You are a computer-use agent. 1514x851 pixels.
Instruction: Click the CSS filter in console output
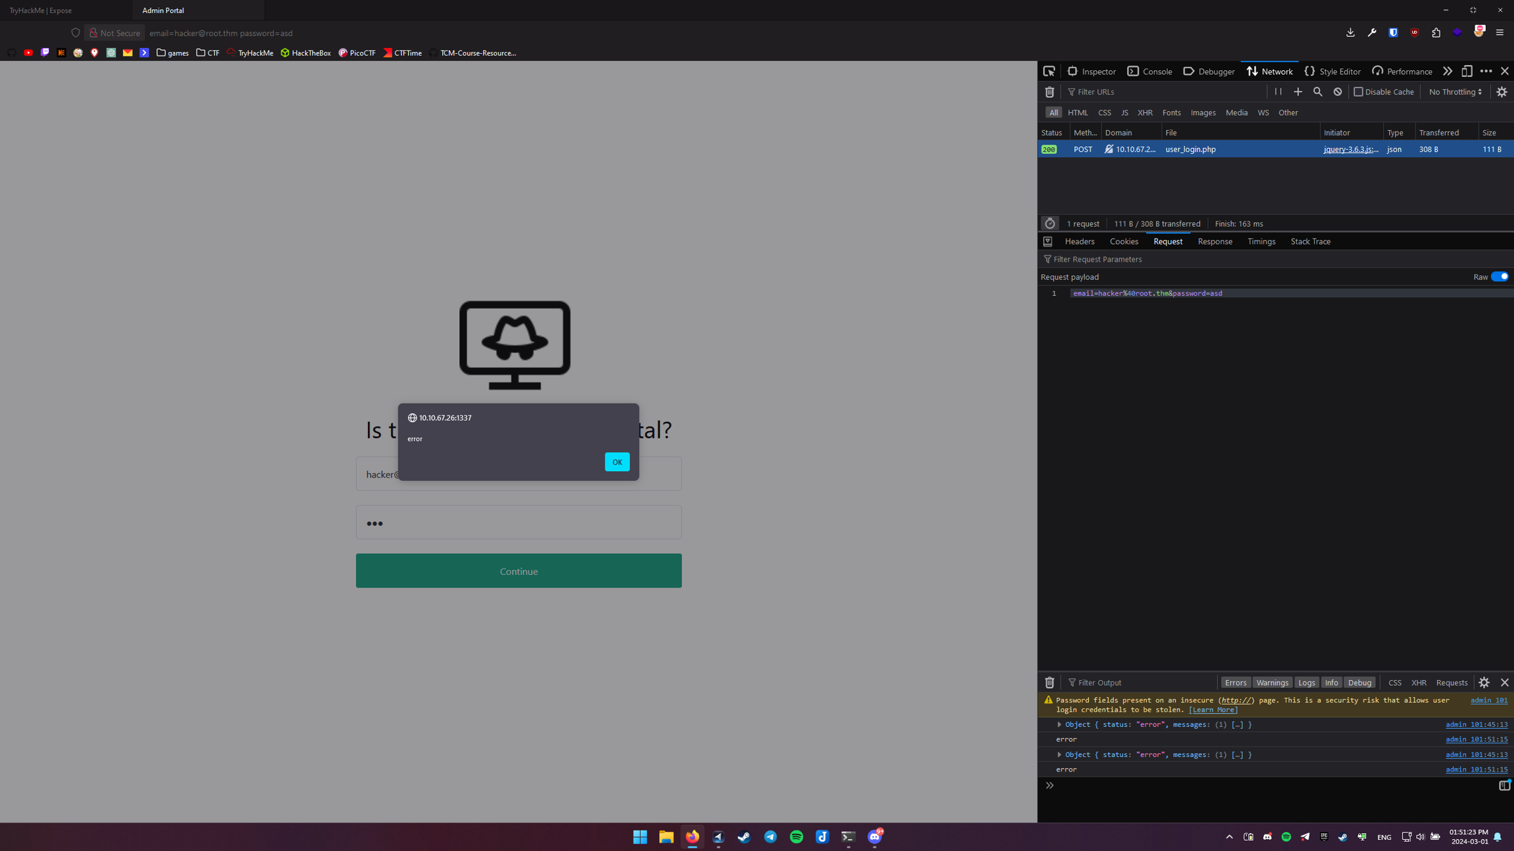click(x=1394, y=683)
